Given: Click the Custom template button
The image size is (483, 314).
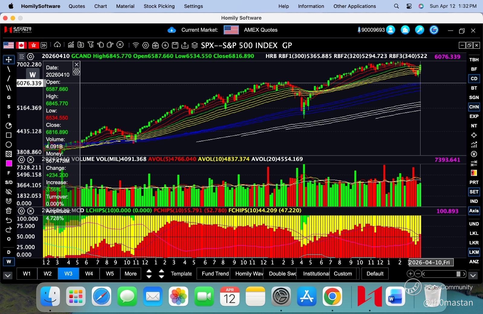Looking at the screenshot, I should (343, 274).
